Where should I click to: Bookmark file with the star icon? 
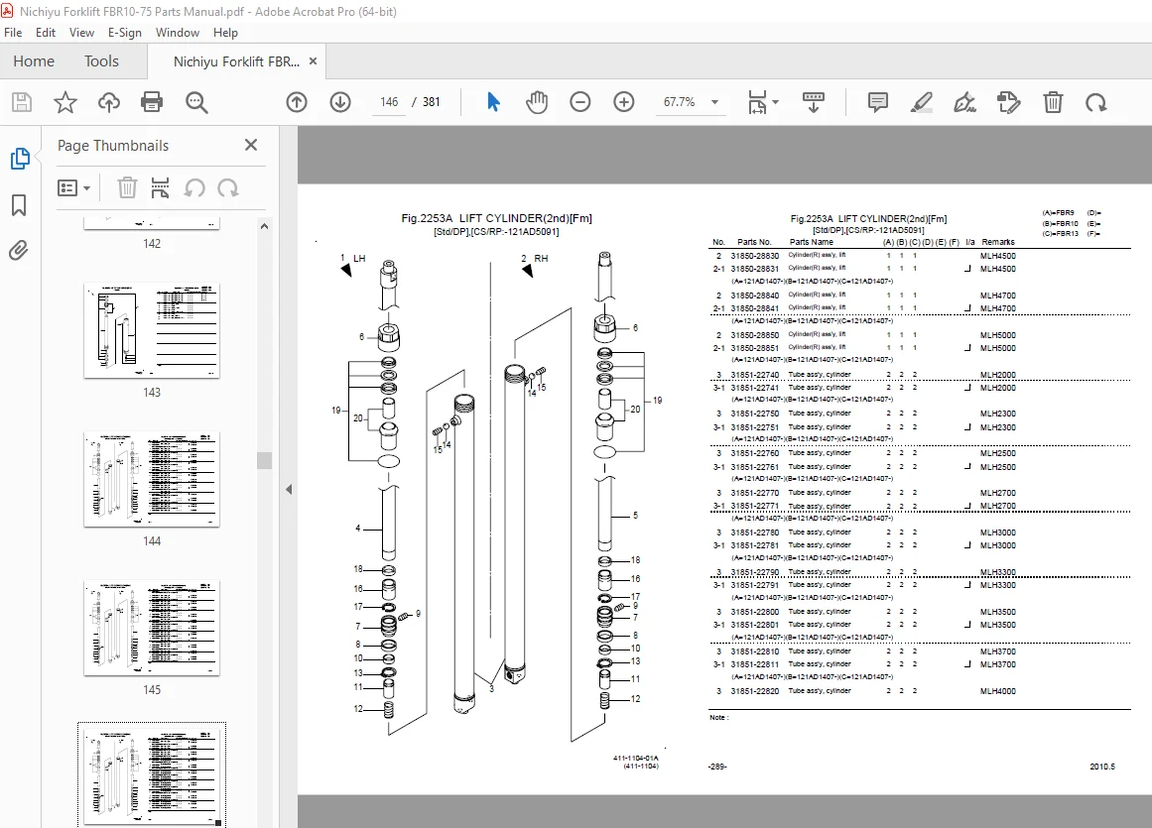[65, 102]
